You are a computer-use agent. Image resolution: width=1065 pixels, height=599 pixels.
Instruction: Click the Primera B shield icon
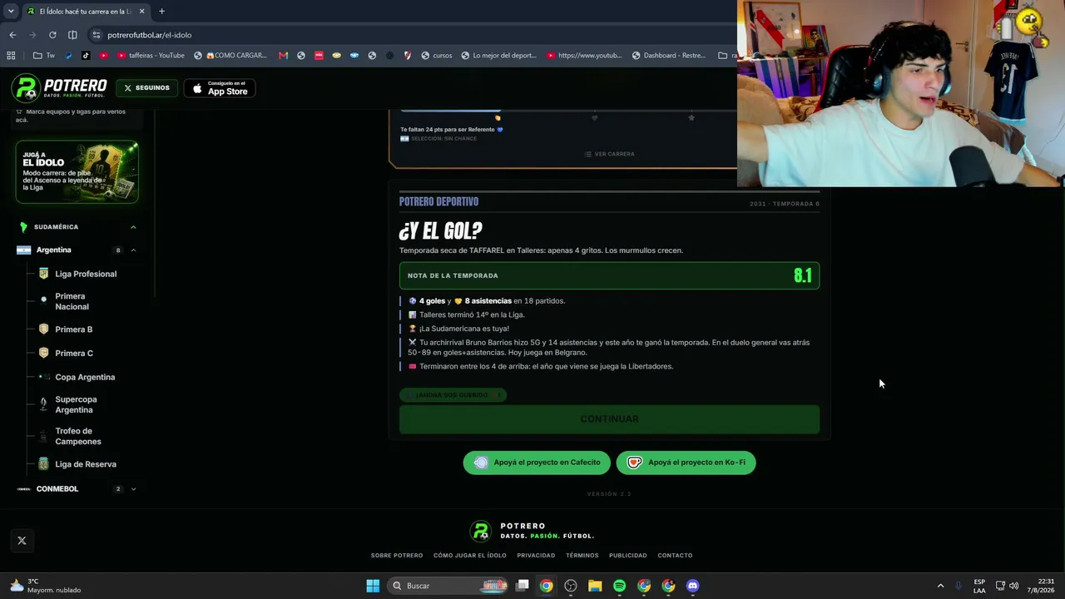pos(43,329)
